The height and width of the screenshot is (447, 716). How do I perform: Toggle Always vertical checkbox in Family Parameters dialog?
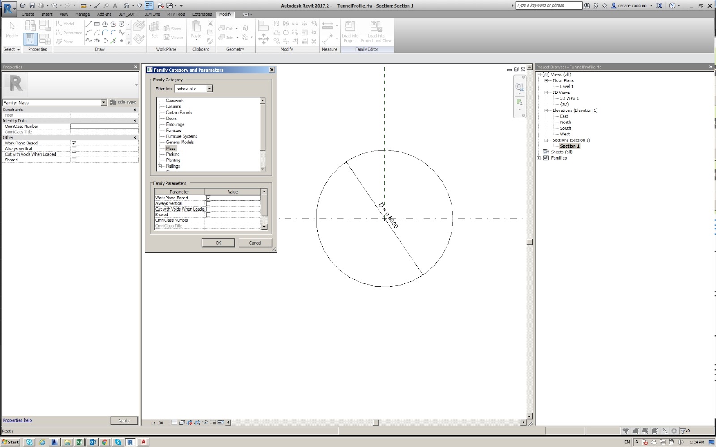point(208,203)
